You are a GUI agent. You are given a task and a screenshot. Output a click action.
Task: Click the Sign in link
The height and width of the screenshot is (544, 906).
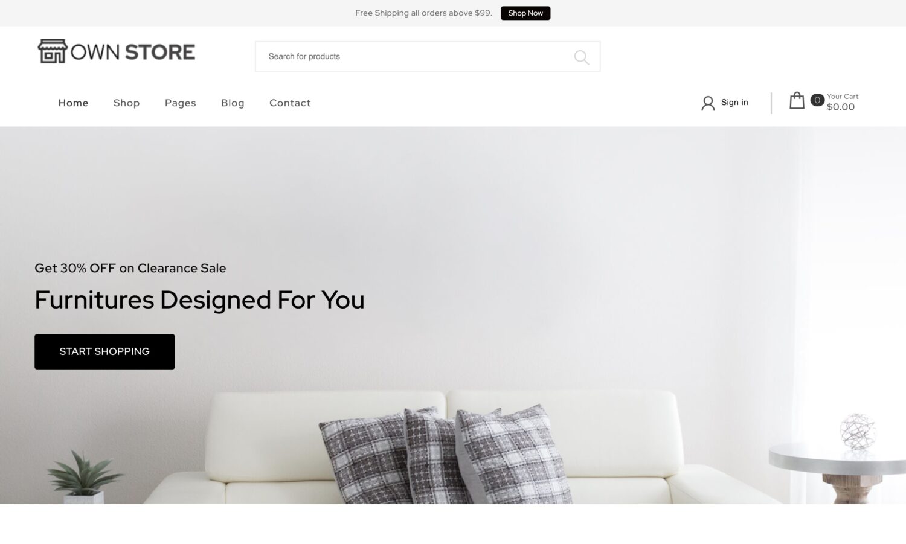734,103
